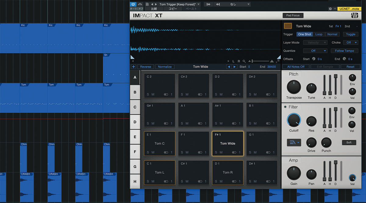The width and height of the screenshot is (366, 203).
Task: Switch to pad bank H
Action: point(135,181)
